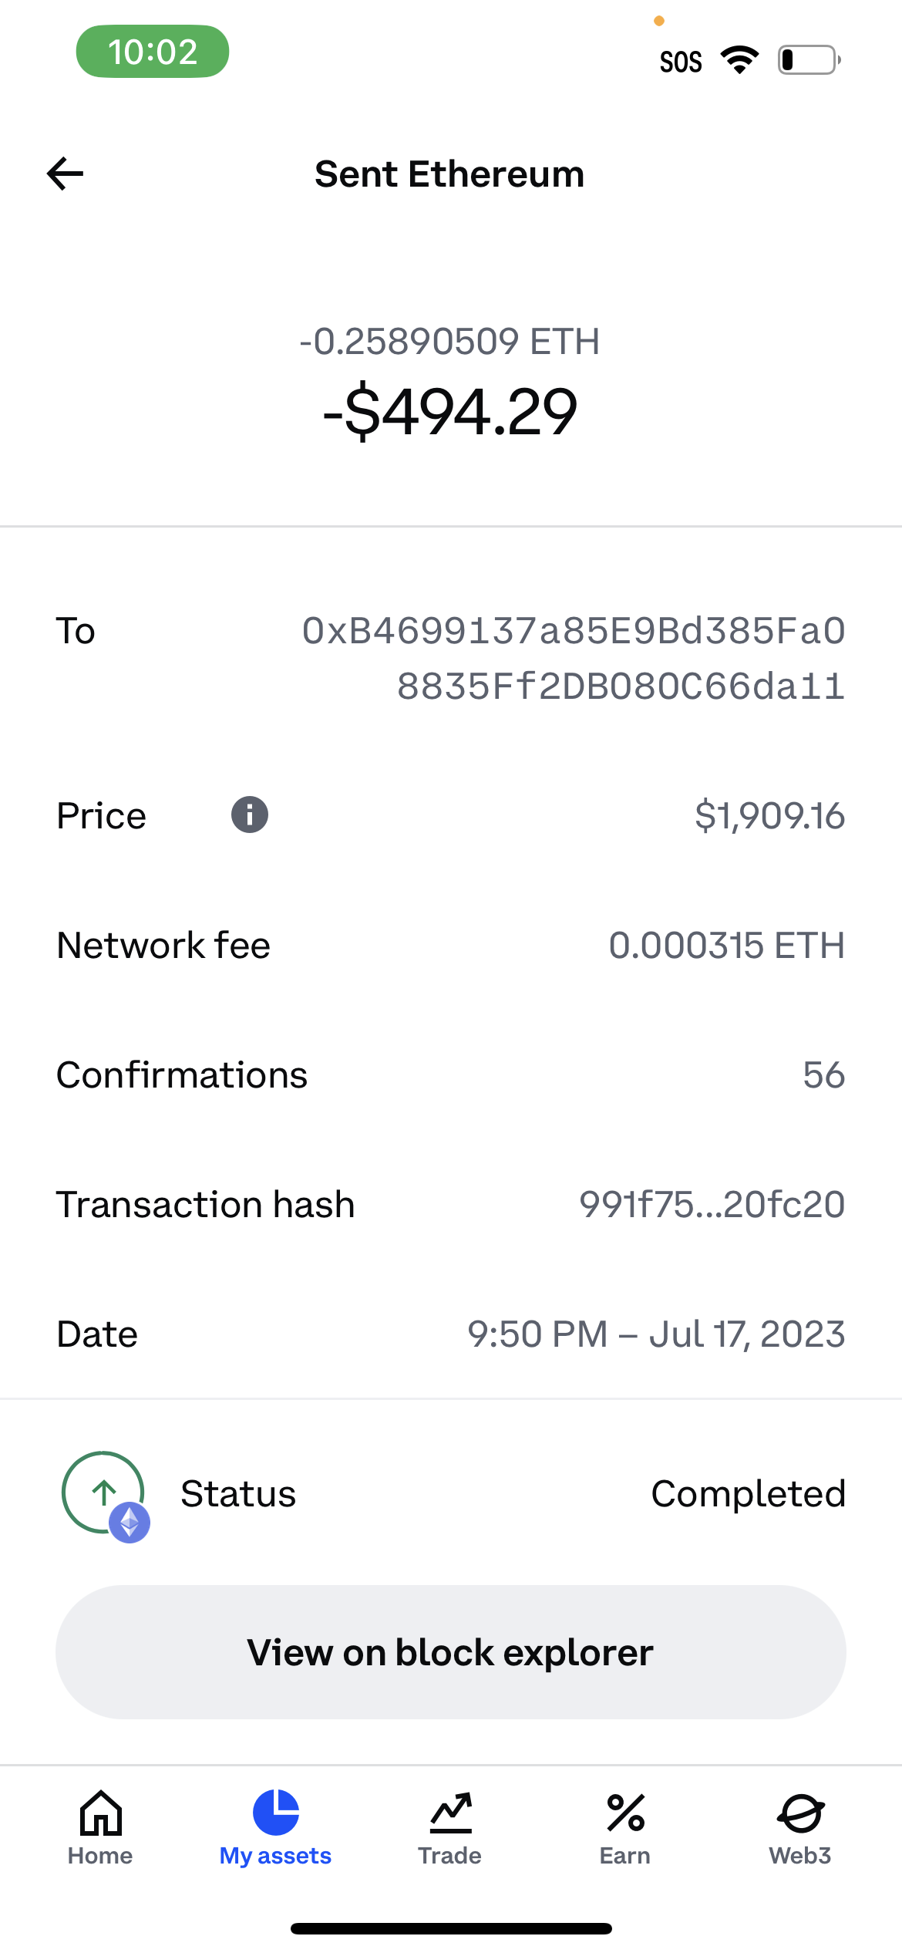Open the Trade tab

click(450, 1828)
